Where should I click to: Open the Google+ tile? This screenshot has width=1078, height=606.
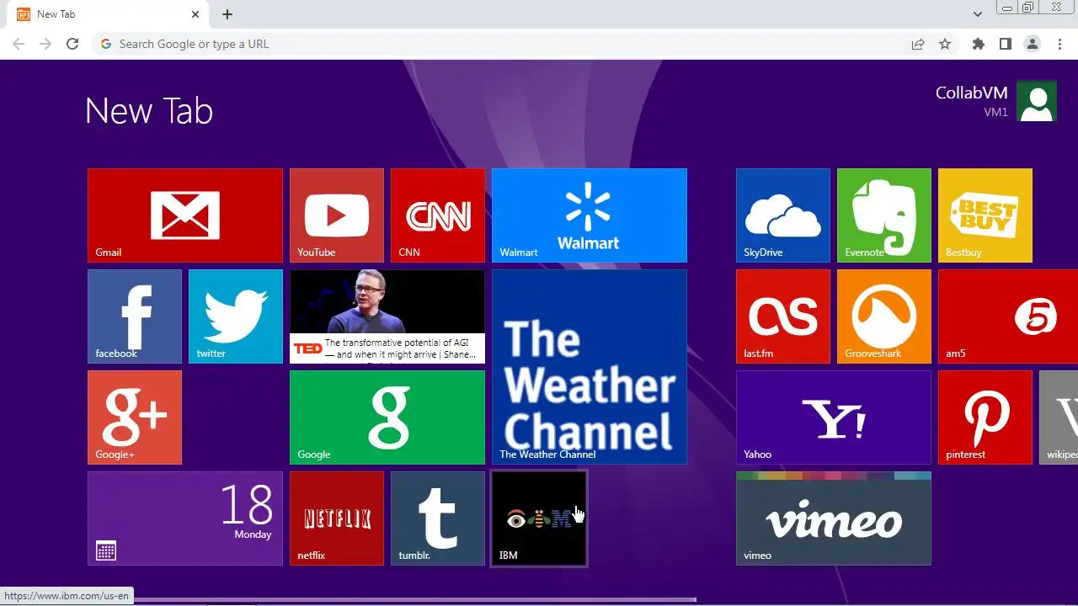click(135, 417)
